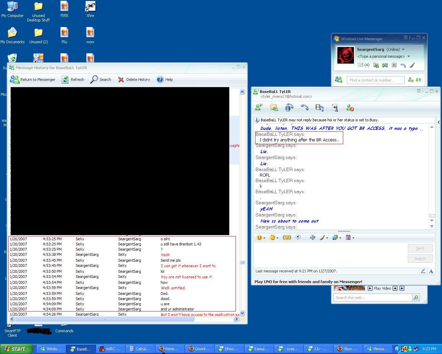The image size is (442, 354).
Task: Toggle the display picture side panel arrow
Action: (x=438, y=122)
